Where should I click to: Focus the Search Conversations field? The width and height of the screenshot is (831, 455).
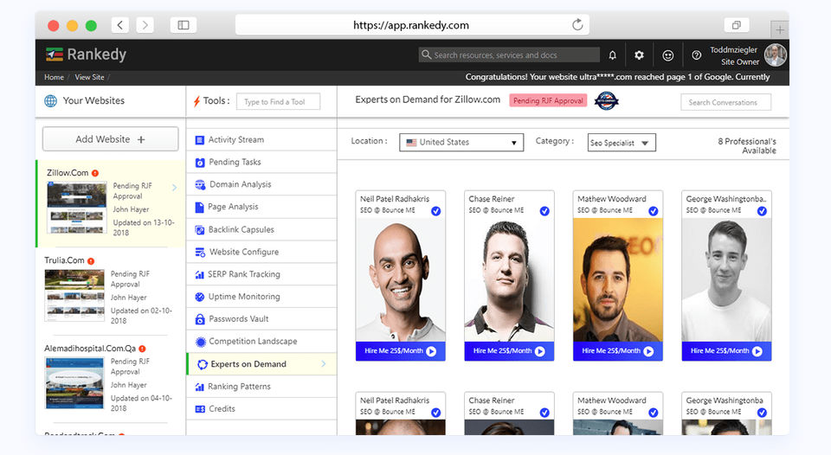tap(725, 102)
